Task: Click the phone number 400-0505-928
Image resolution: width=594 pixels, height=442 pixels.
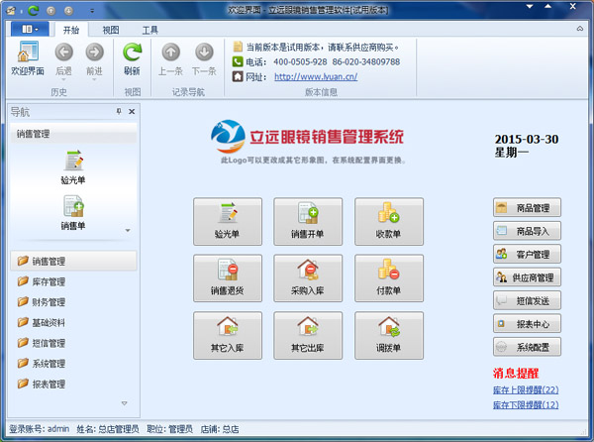Action: coord(300,61)
